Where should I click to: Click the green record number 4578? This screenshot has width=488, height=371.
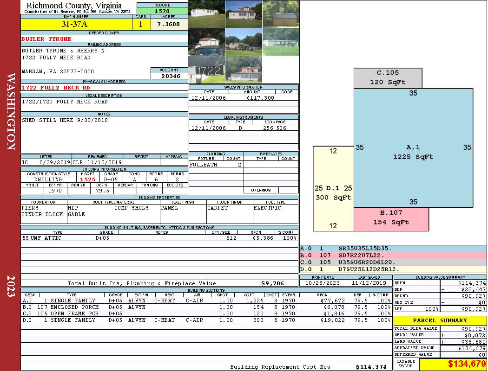[x=162, y=11]
